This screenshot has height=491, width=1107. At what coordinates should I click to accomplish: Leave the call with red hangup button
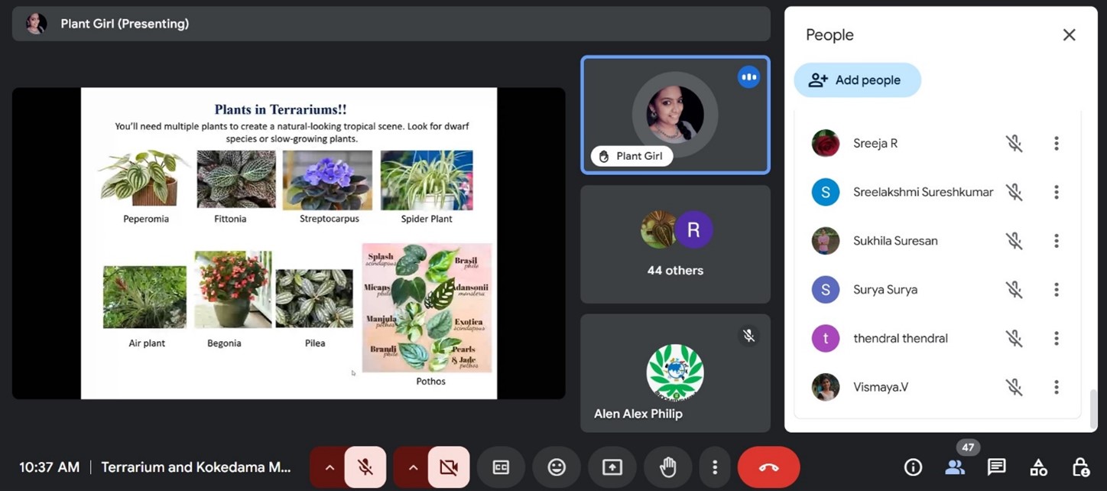point(768,467)
